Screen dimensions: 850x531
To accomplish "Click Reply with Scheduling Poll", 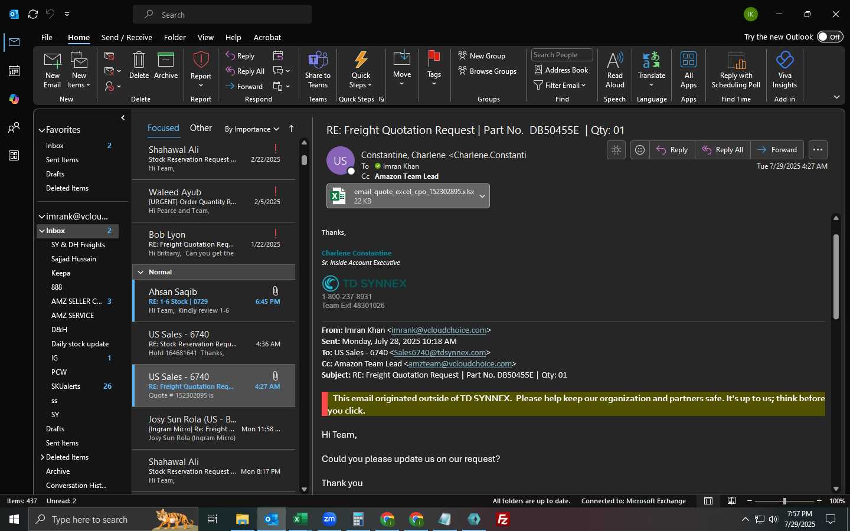I will [736, 70].
